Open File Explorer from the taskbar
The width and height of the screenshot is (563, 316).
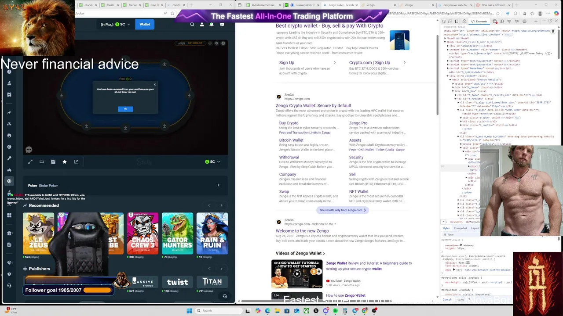pos(277,311)
